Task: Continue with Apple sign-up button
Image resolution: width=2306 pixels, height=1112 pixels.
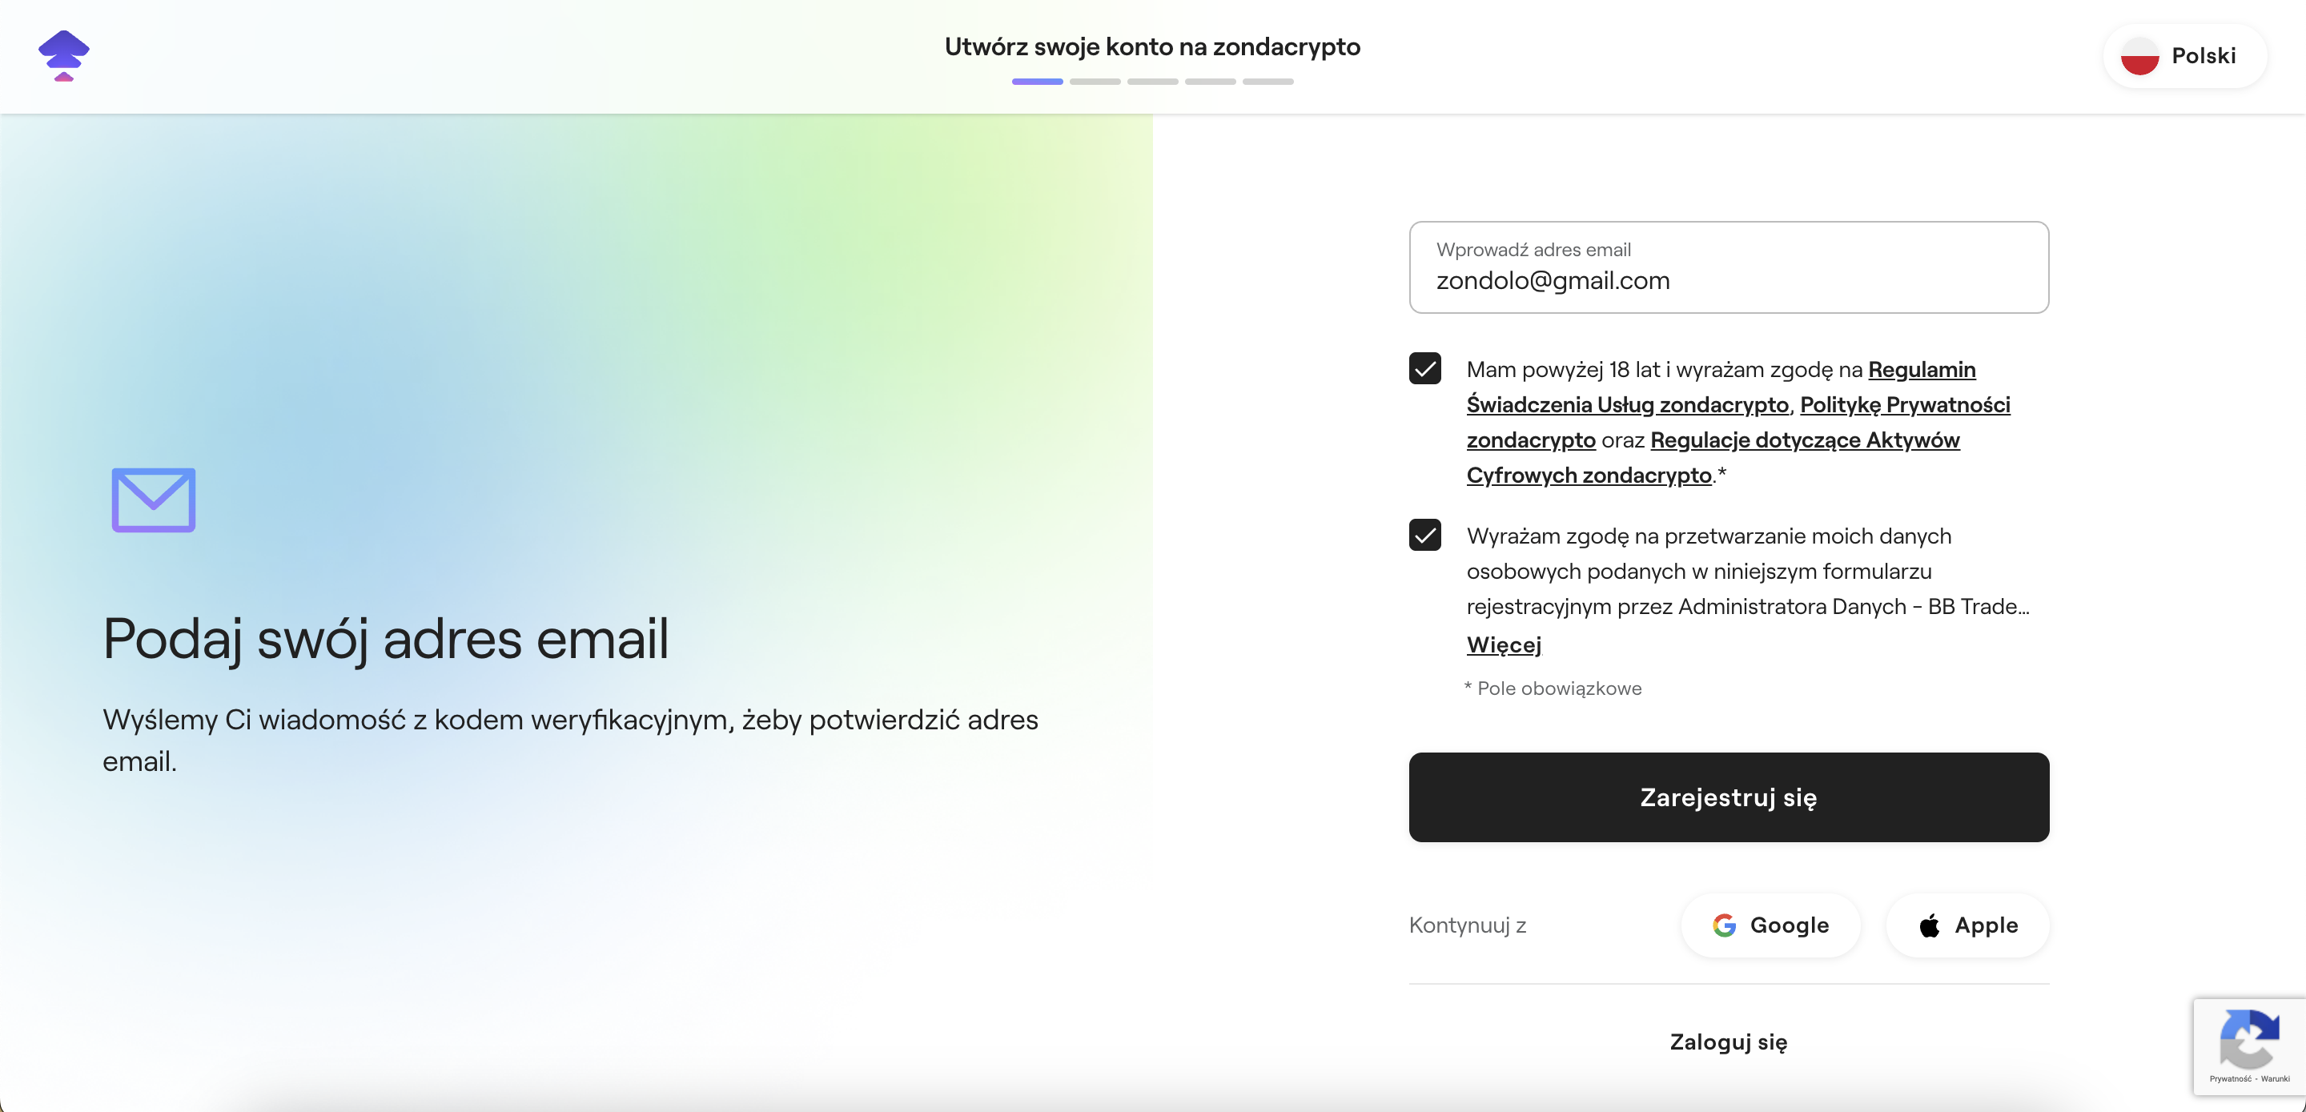Action: [1967, 925]
